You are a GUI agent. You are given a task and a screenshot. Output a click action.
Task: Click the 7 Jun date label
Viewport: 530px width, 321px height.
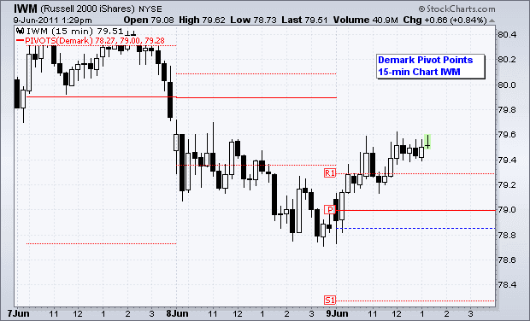[19, 313]
